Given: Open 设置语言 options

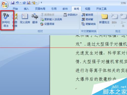Looking at the screenshot, I should [47, 24].
